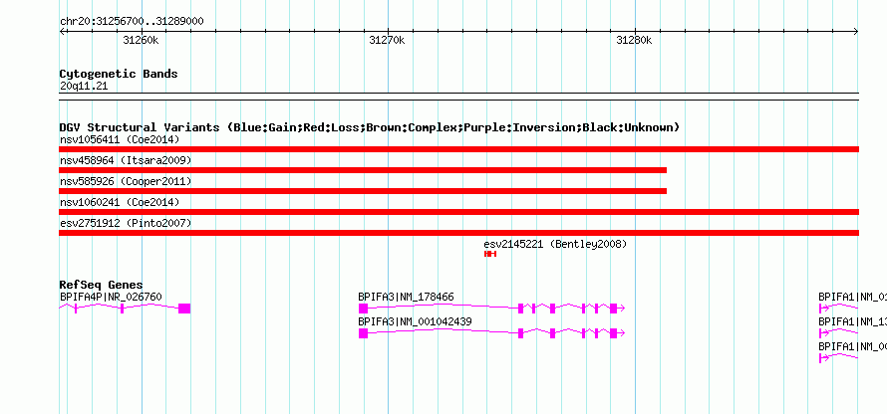The image size is (887, 414).
Task: Click the first exon of BPIFA3 NM_178466
Action: (x=363, y=309)
